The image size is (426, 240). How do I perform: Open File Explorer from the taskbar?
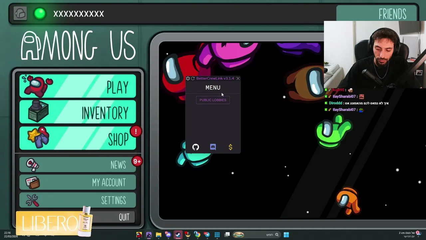[159, 235]
